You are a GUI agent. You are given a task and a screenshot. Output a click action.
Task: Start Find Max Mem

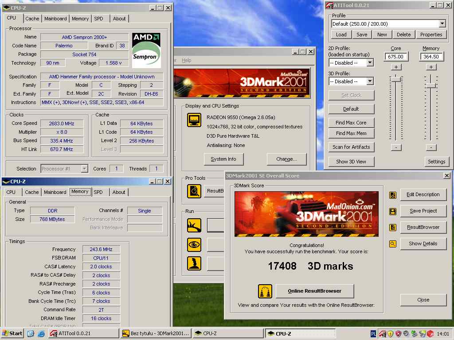[351, 133]
